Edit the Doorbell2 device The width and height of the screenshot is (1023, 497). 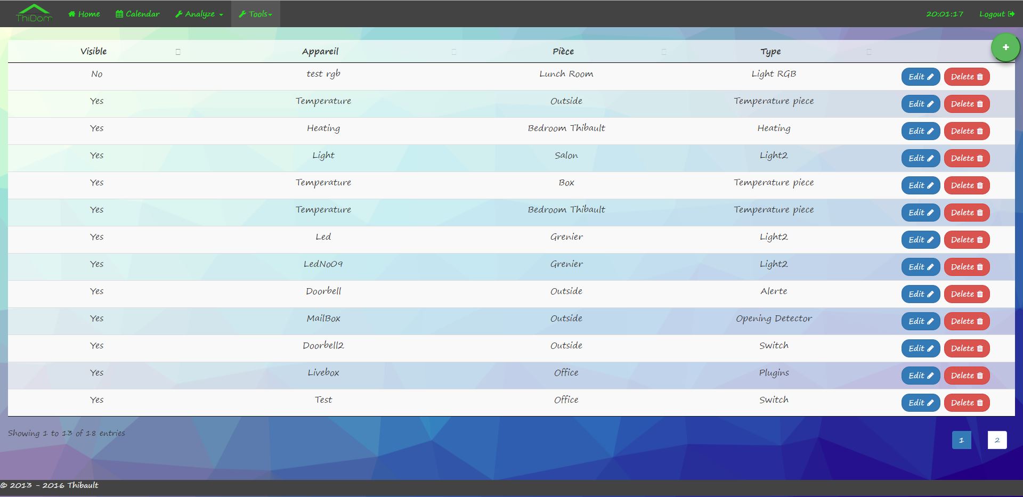pyautogui.click(x=921, y=348)
